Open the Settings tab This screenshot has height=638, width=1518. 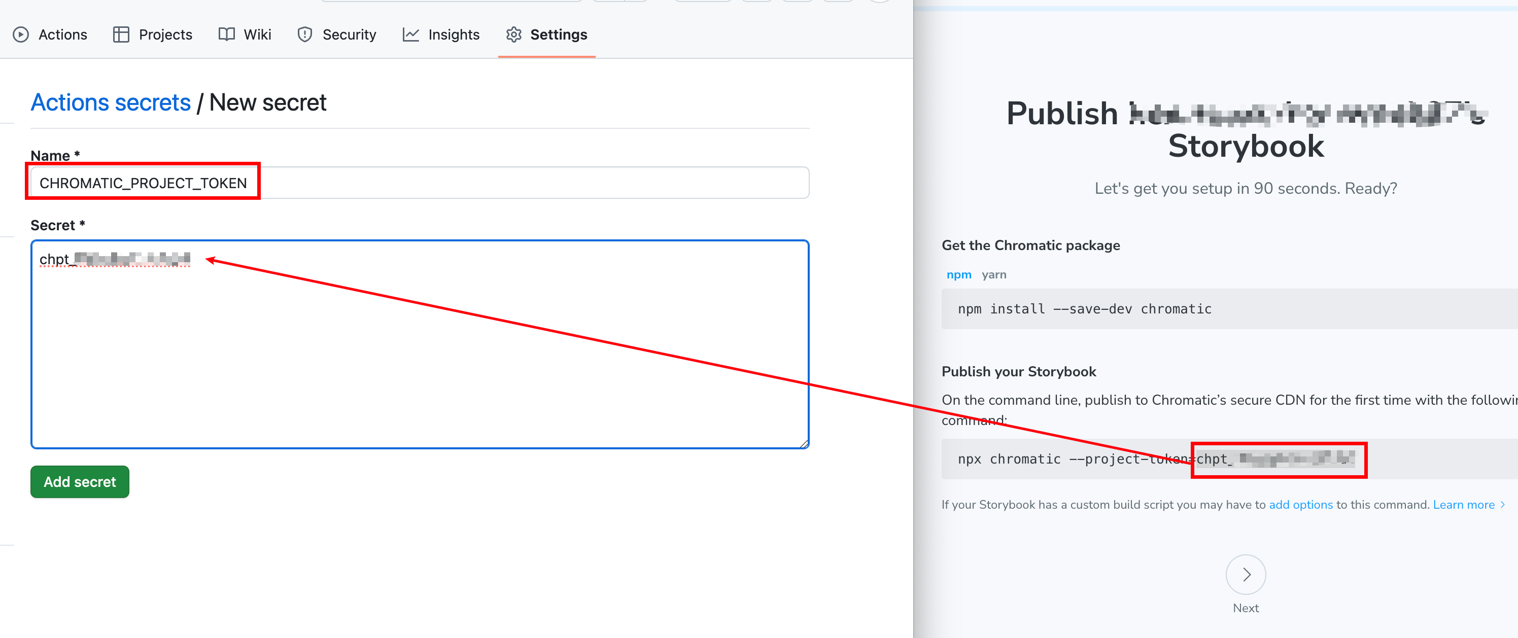pos(546,35)
